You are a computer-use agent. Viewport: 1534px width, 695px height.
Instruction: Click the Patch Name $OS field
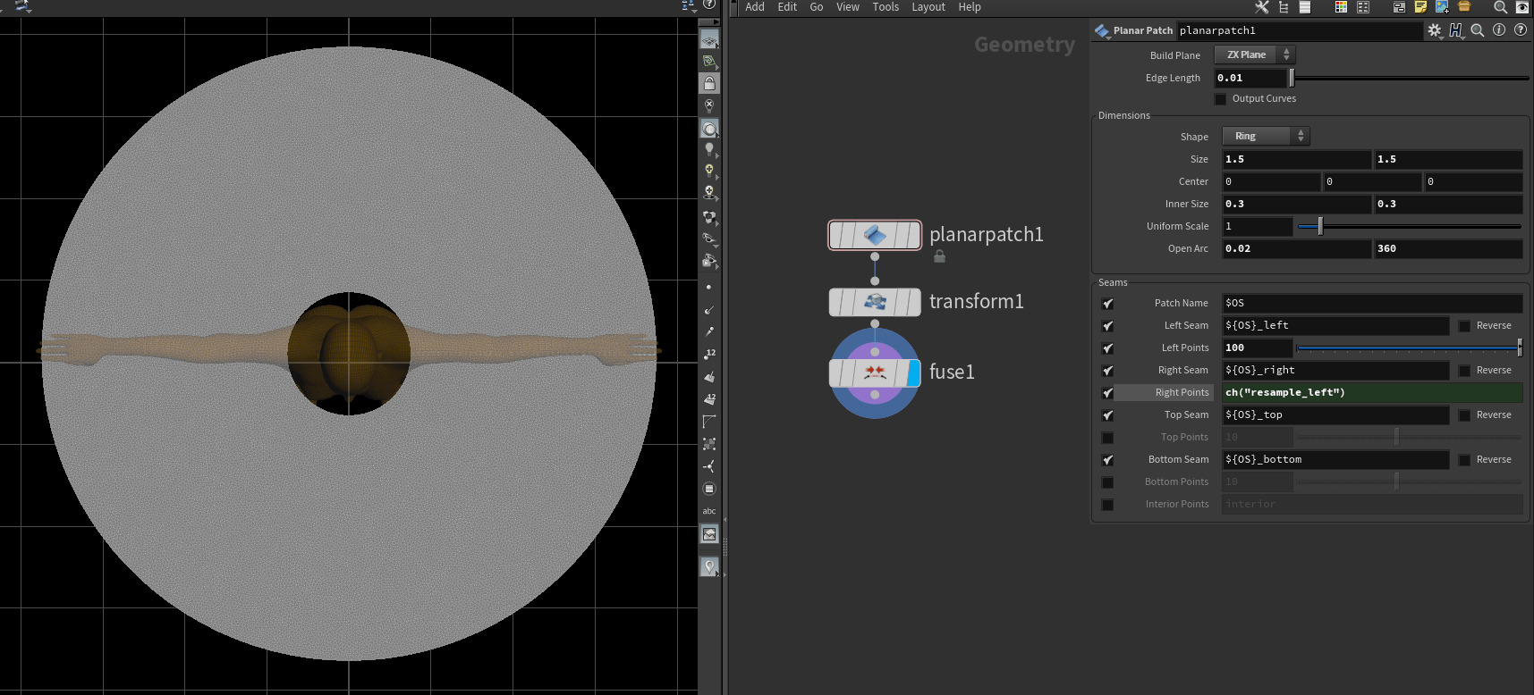(1372, 304)
